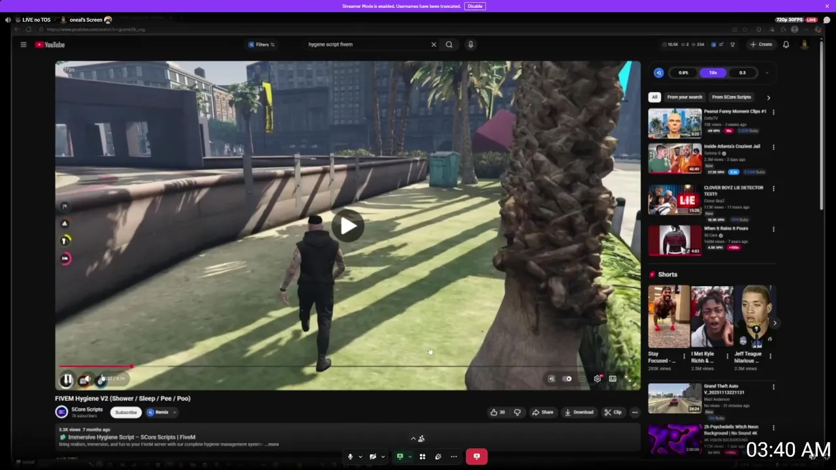
Task: Click the large play overlay on the video
Action: 347,226
